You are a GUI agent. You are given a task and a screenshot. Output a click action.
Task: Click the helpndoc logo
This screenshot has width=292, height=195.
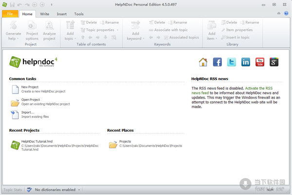[33, 62]
